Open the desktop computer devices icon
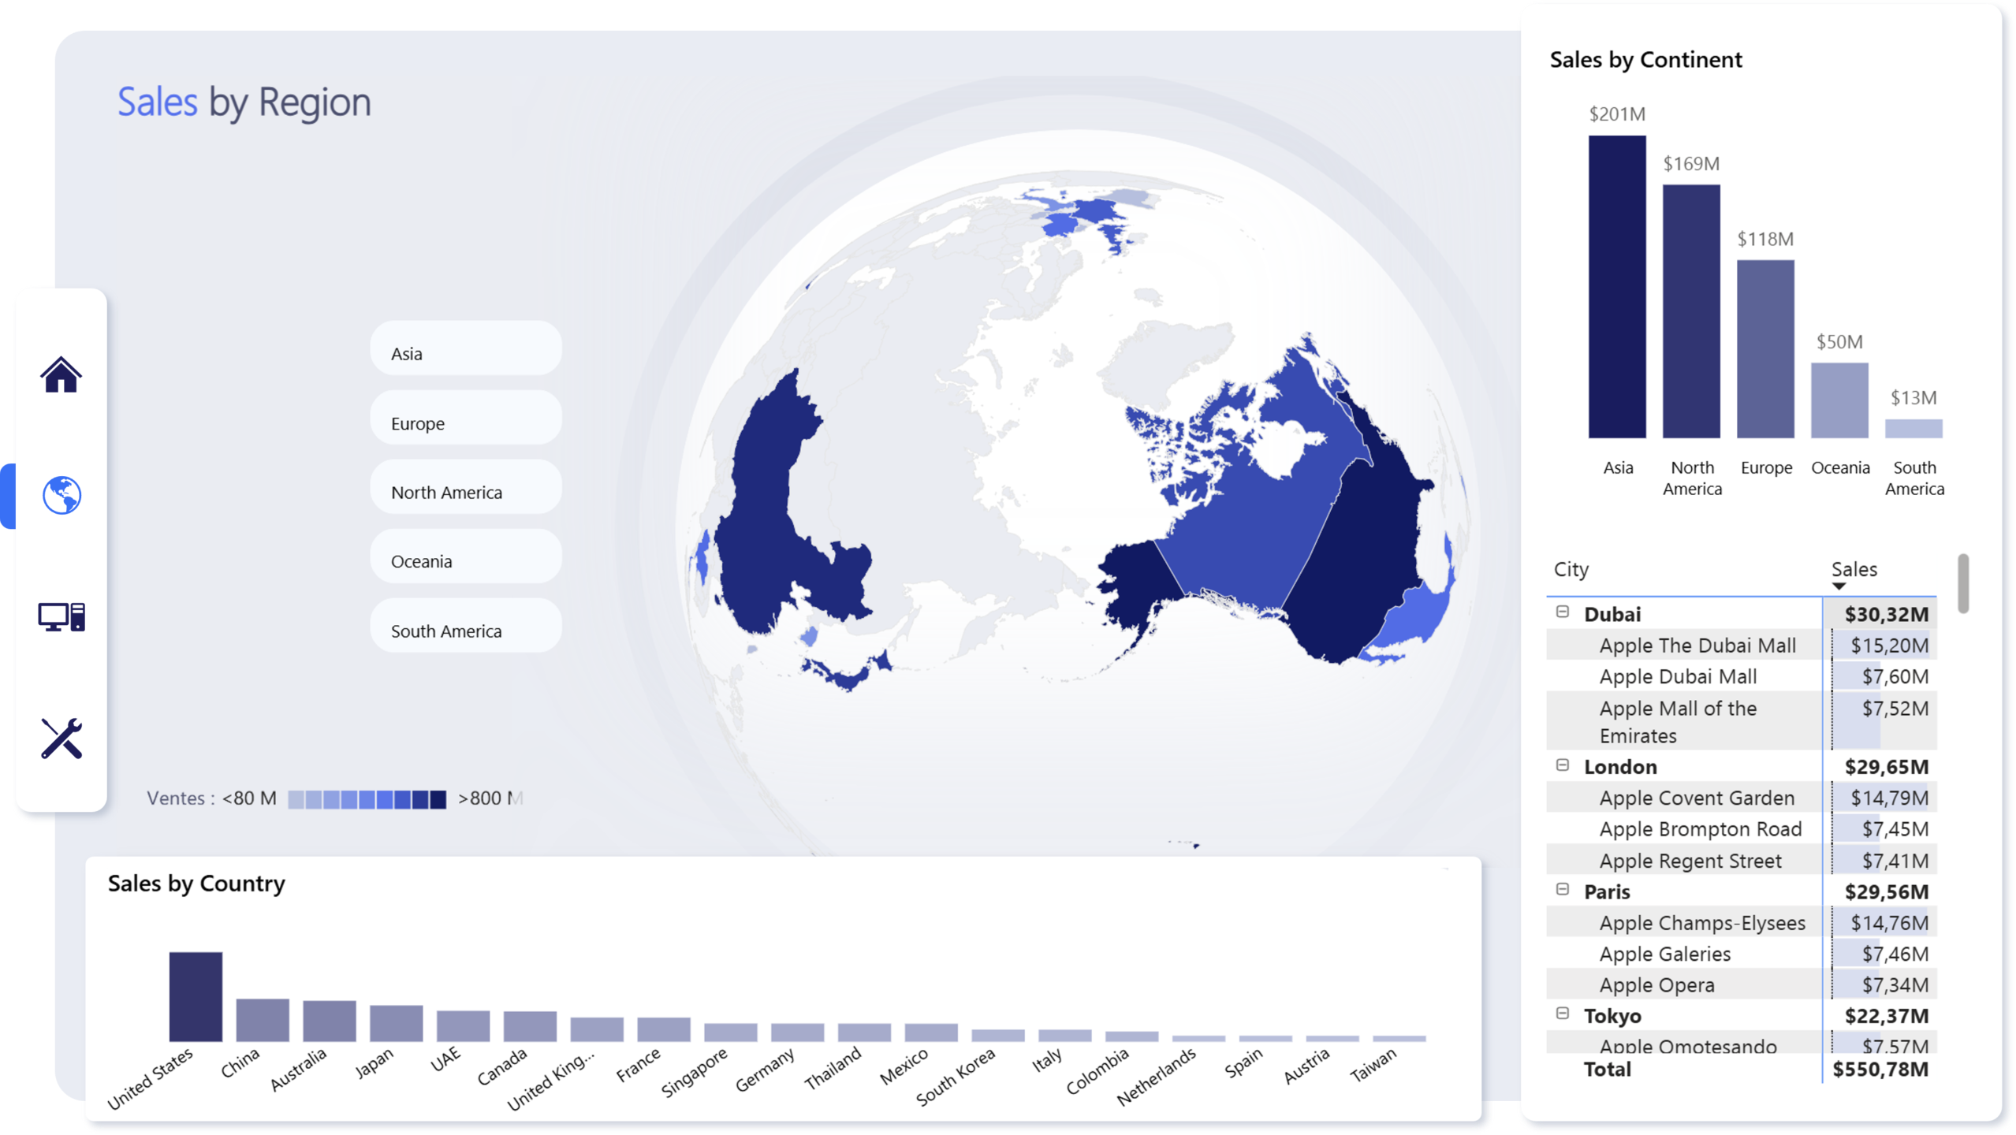Image resolution: width=2016 pixels, height=1135 pixels. coord(61,617)
